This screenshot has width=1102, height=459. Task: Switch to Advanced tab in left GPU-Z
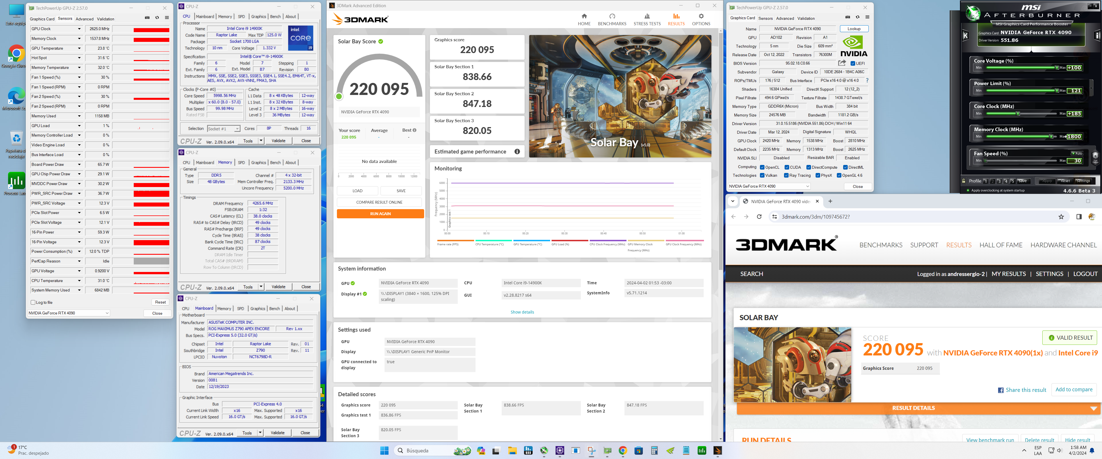tap(84, 19)
